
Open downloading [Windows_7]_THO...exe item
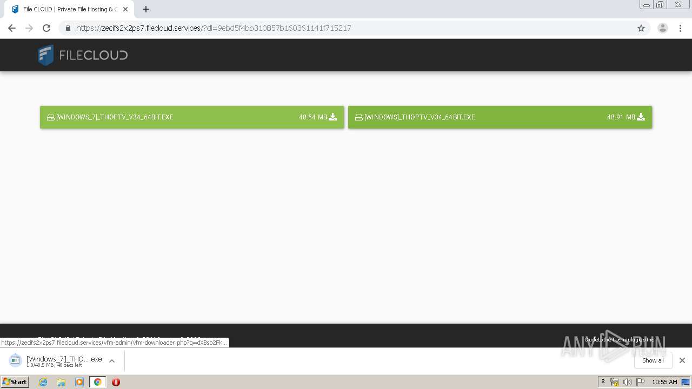click(x=56, y=361)
